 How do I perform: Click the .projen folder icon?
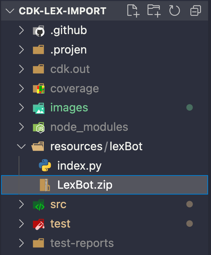tap(38, 49)
